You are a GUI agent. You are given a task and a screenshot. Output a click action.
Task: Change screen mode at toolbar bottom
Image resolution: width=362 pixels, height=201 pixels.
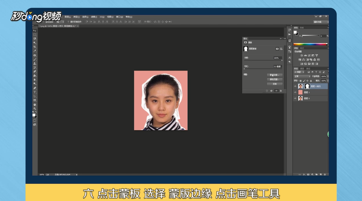(35, 125)
